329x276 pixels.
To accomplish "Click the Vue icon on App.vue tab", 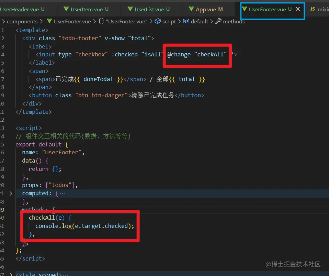I will (191, 9).
